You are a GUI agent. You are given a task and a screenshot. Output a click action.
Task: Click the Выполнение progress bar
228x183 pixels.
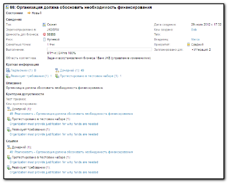click(x=99, y=49)
